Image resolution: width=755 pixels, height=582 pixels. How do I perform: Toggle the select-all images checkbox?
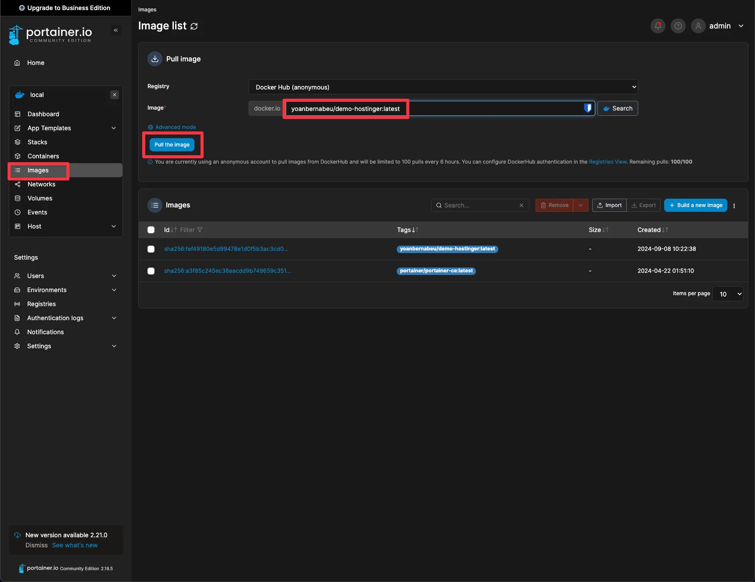[x=151, y=230]
